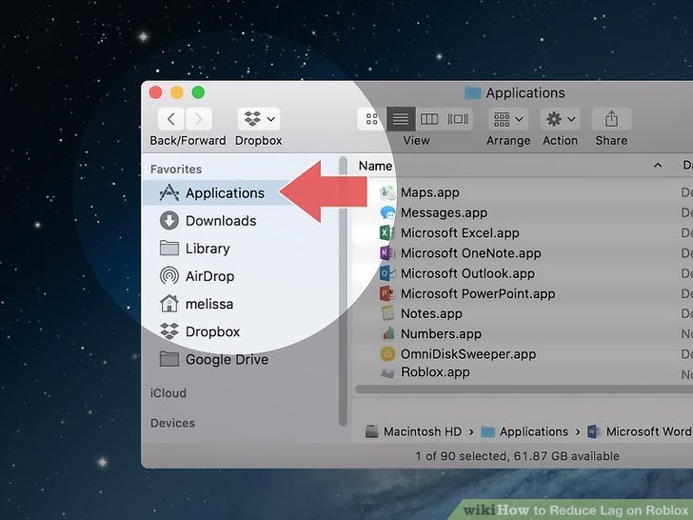Select Numbers.app in the list
The image size is (693, 520).
tap(441, 334)
